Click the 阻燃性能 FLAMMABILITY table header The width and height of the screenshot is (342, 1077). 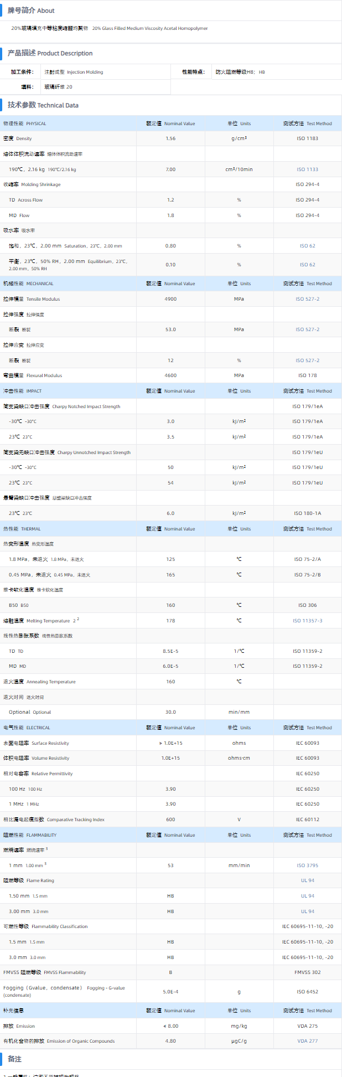pos(30,835)
